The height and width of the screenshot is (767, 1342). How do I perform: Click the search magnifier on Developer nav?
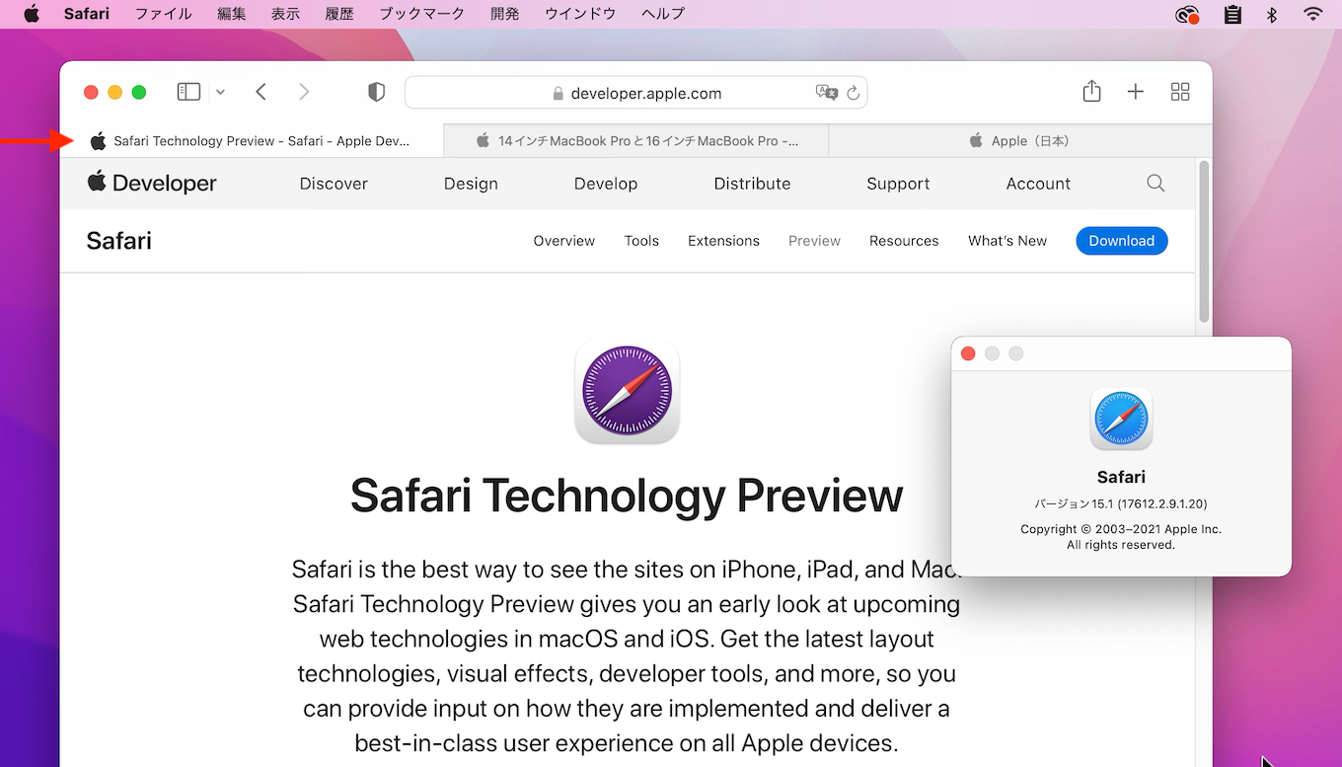[x=1156, y=184]
